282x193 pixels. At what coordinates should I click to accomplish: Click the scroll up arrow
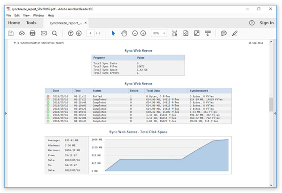tap(271, 42)
